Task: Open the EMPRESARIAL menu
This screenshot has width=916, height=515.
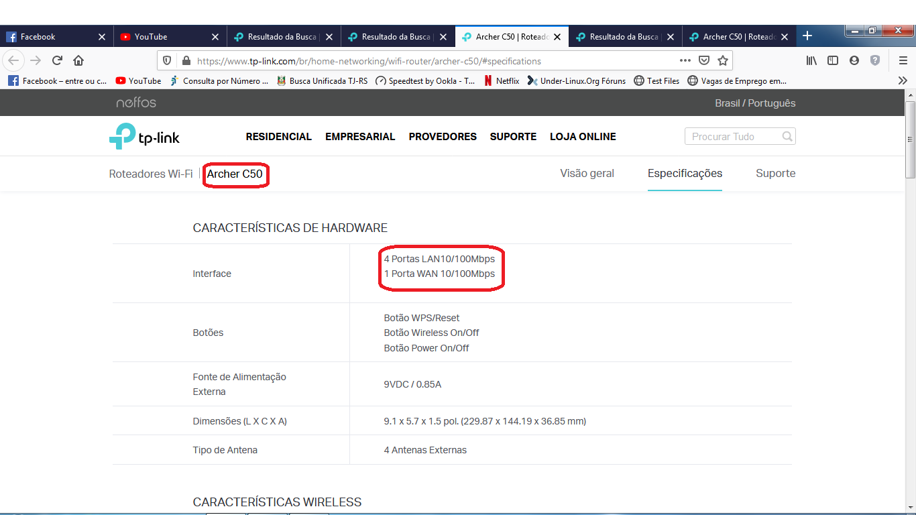Action: (360, 137)
